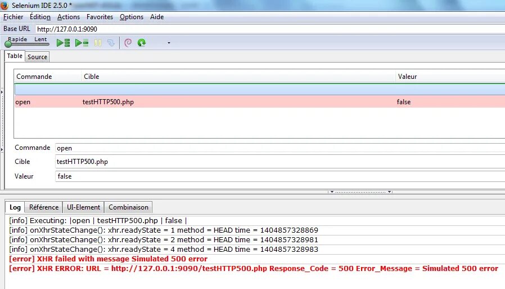Open the UI-Element tab

coord(83,207)
